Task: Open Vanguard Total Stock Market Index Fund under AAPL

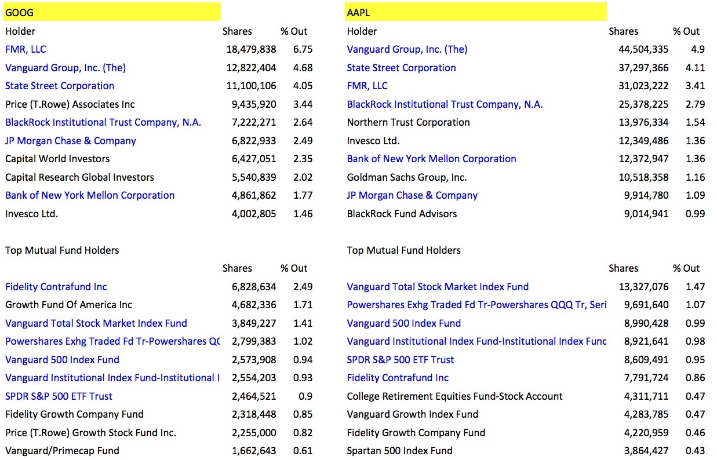Action: pyautogui.click(x=438, y=287)
